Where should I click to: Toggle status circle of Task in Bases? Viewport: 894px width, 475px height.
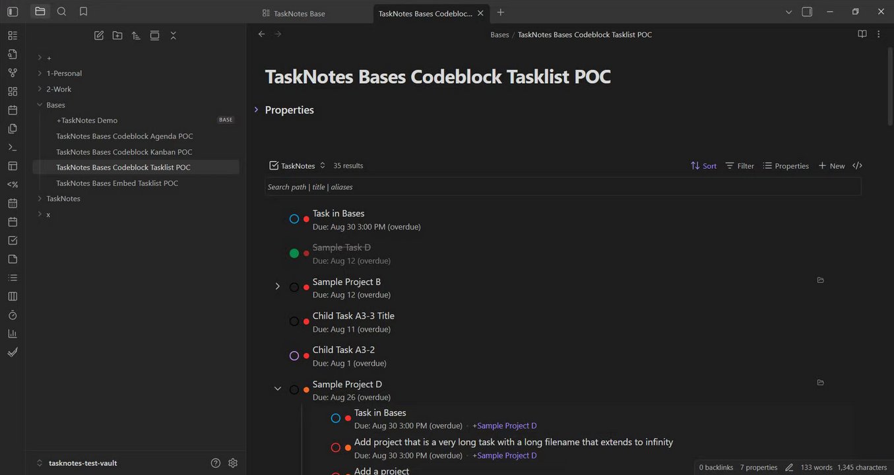(294, 219)
